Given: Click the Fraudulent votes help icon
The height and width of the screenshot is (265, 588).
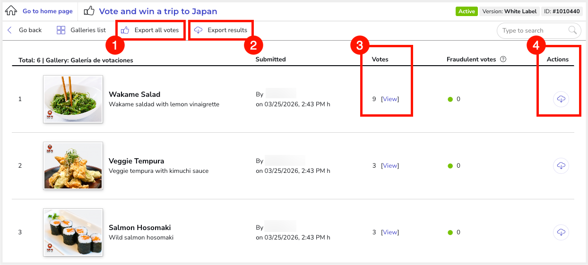Looking at the screenshot, I should [x=503, y=60].
